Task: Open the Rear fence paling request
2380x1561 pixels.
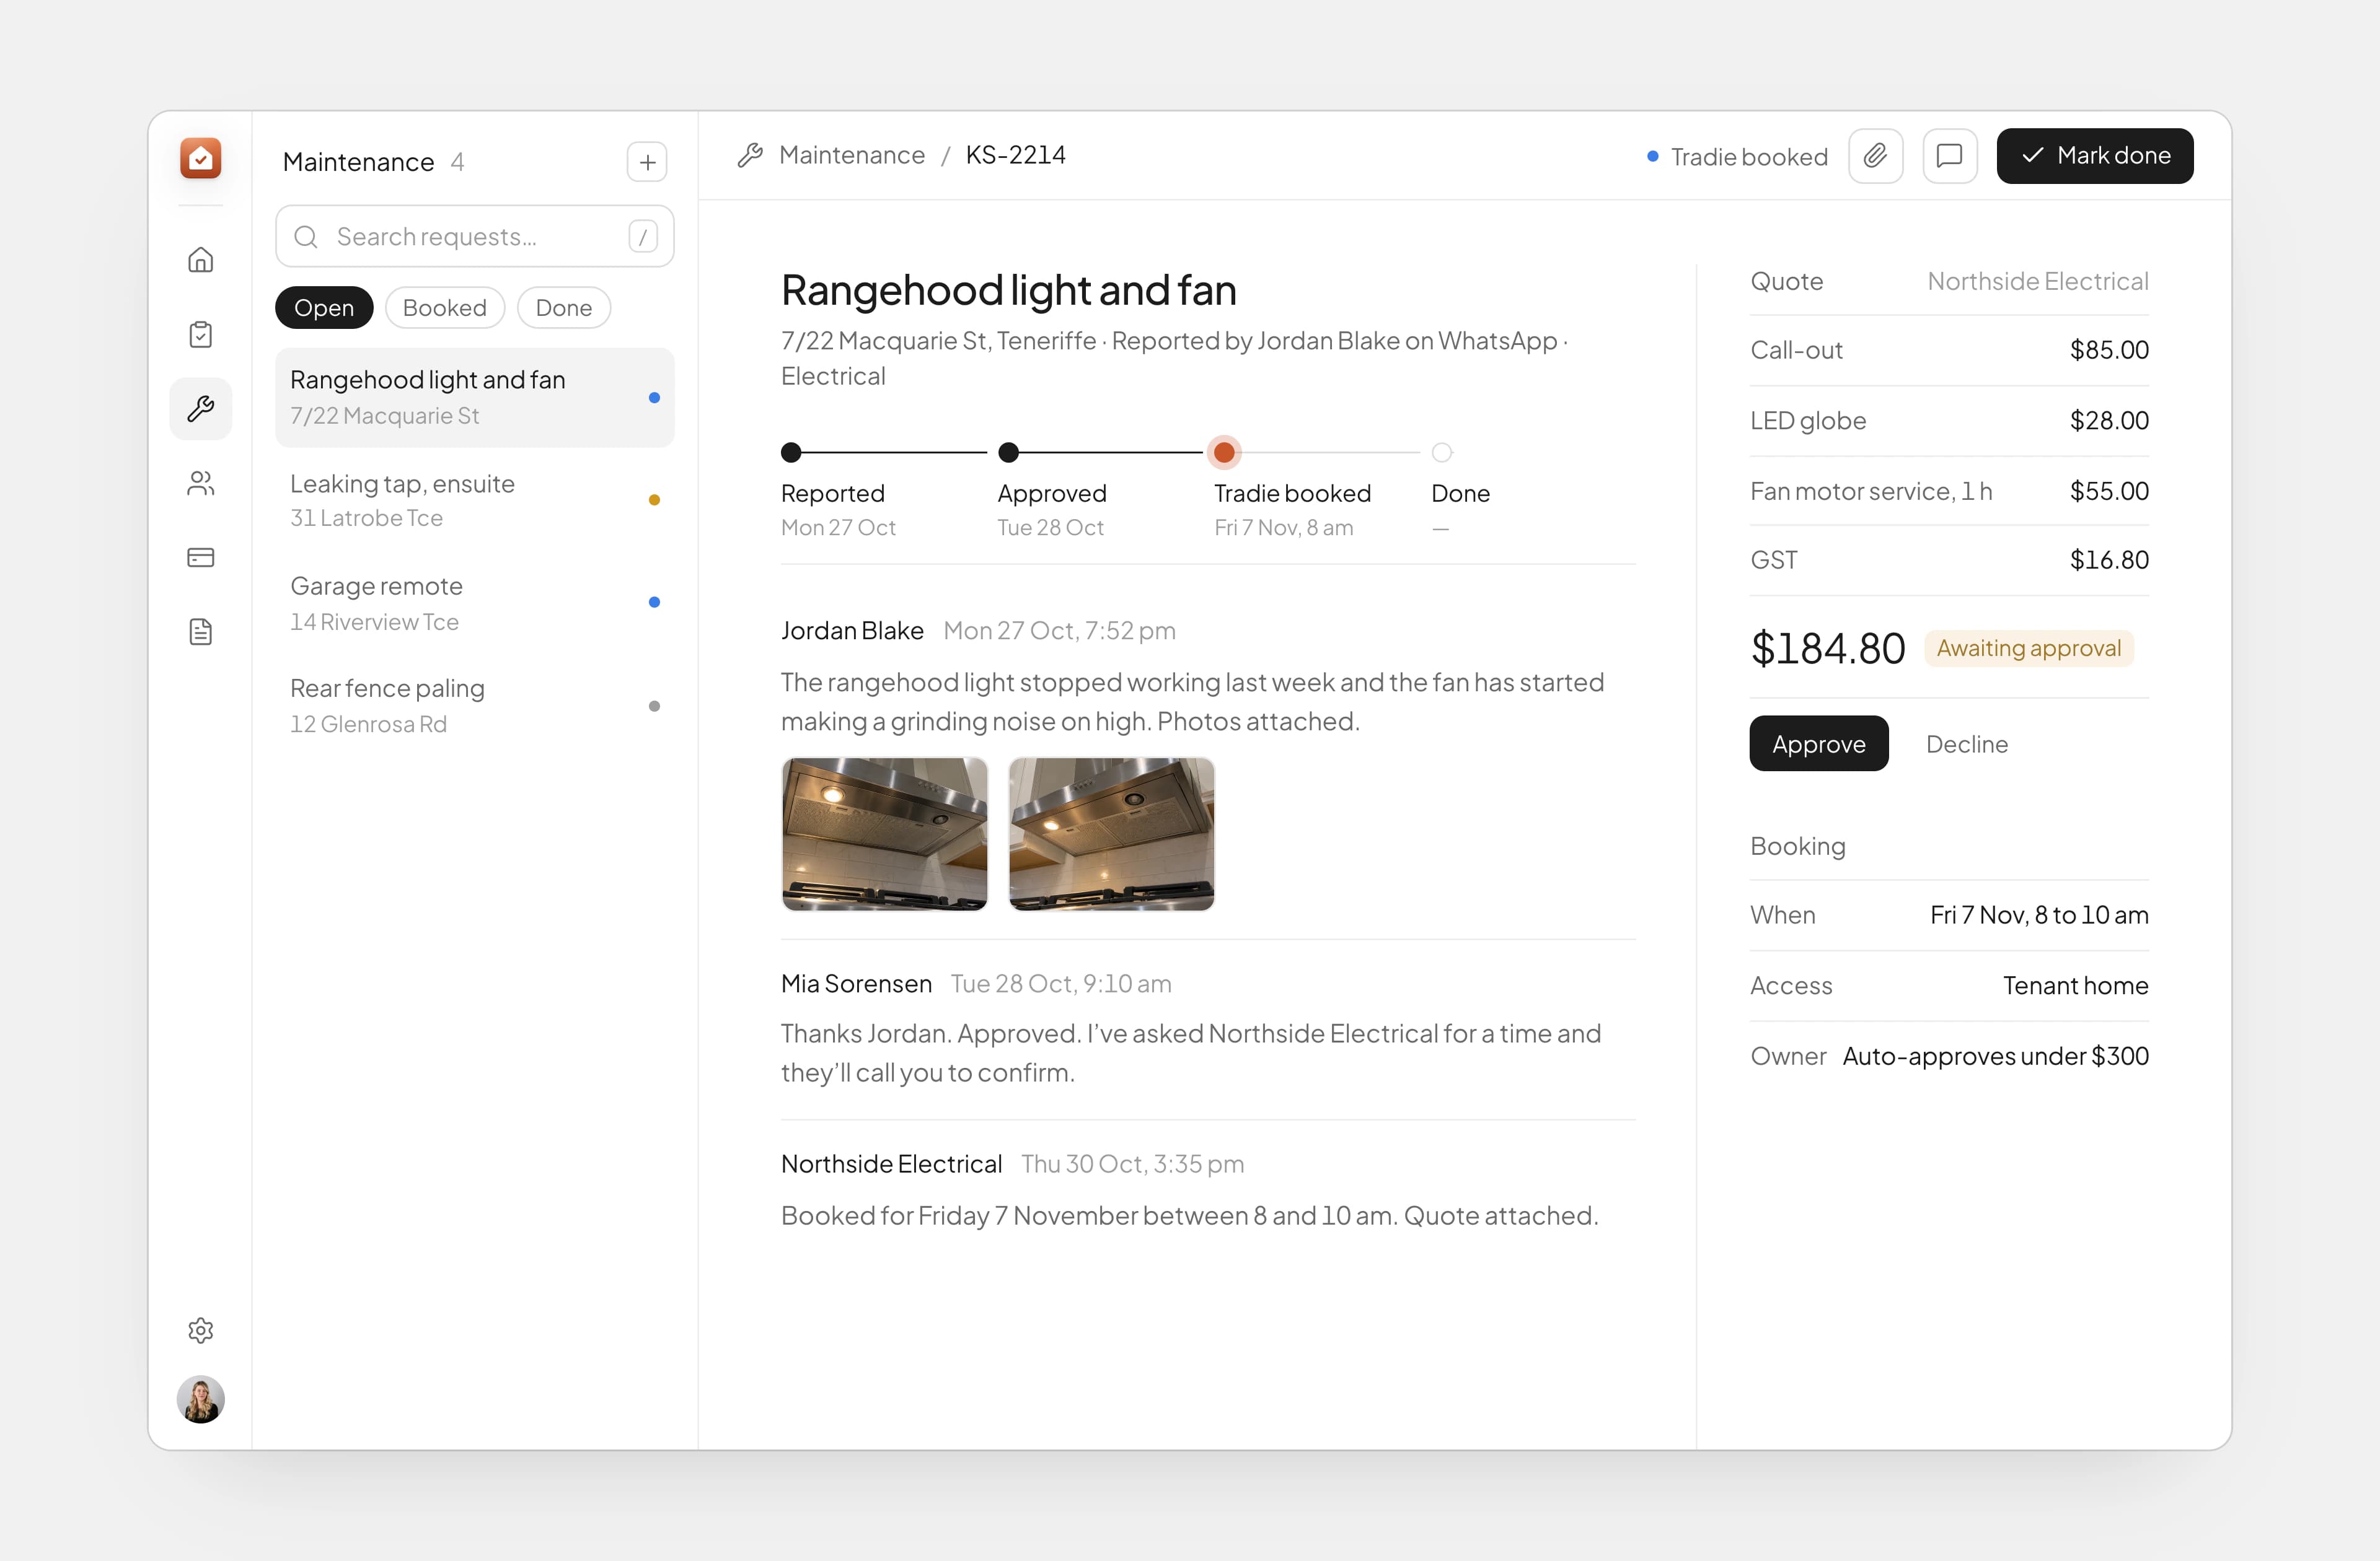Action: (475, 706)
